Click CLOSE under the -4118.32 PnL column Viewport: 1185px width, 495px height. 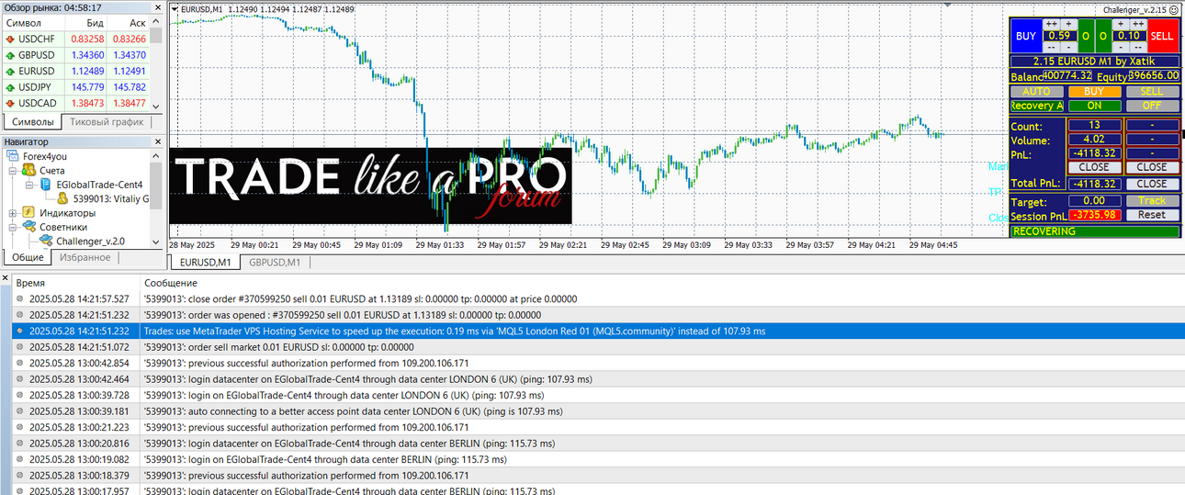tap(1094, 167)
